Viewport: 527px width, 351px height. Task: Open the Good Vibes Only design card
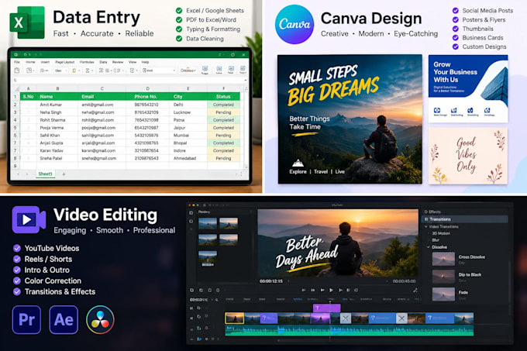468,156
